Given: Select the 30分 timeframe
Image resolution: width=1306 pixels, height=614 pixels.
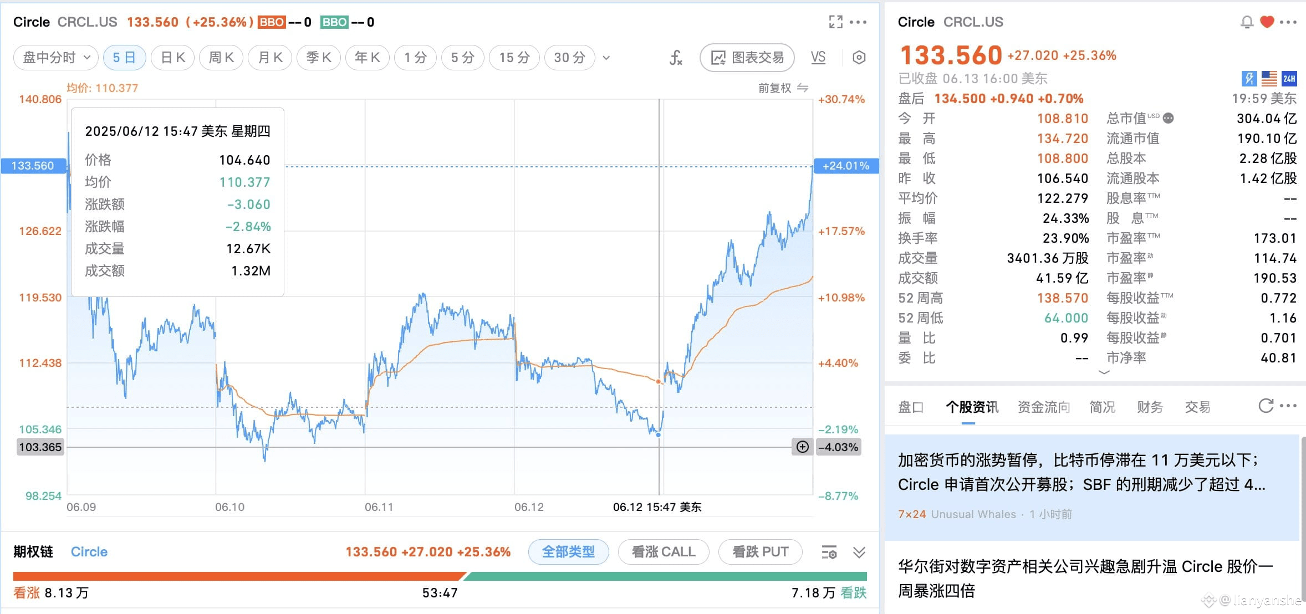Looking at the screenshot, I should click(570, 58).
